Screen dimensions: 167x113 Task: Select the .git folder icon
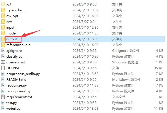point(3,4)
